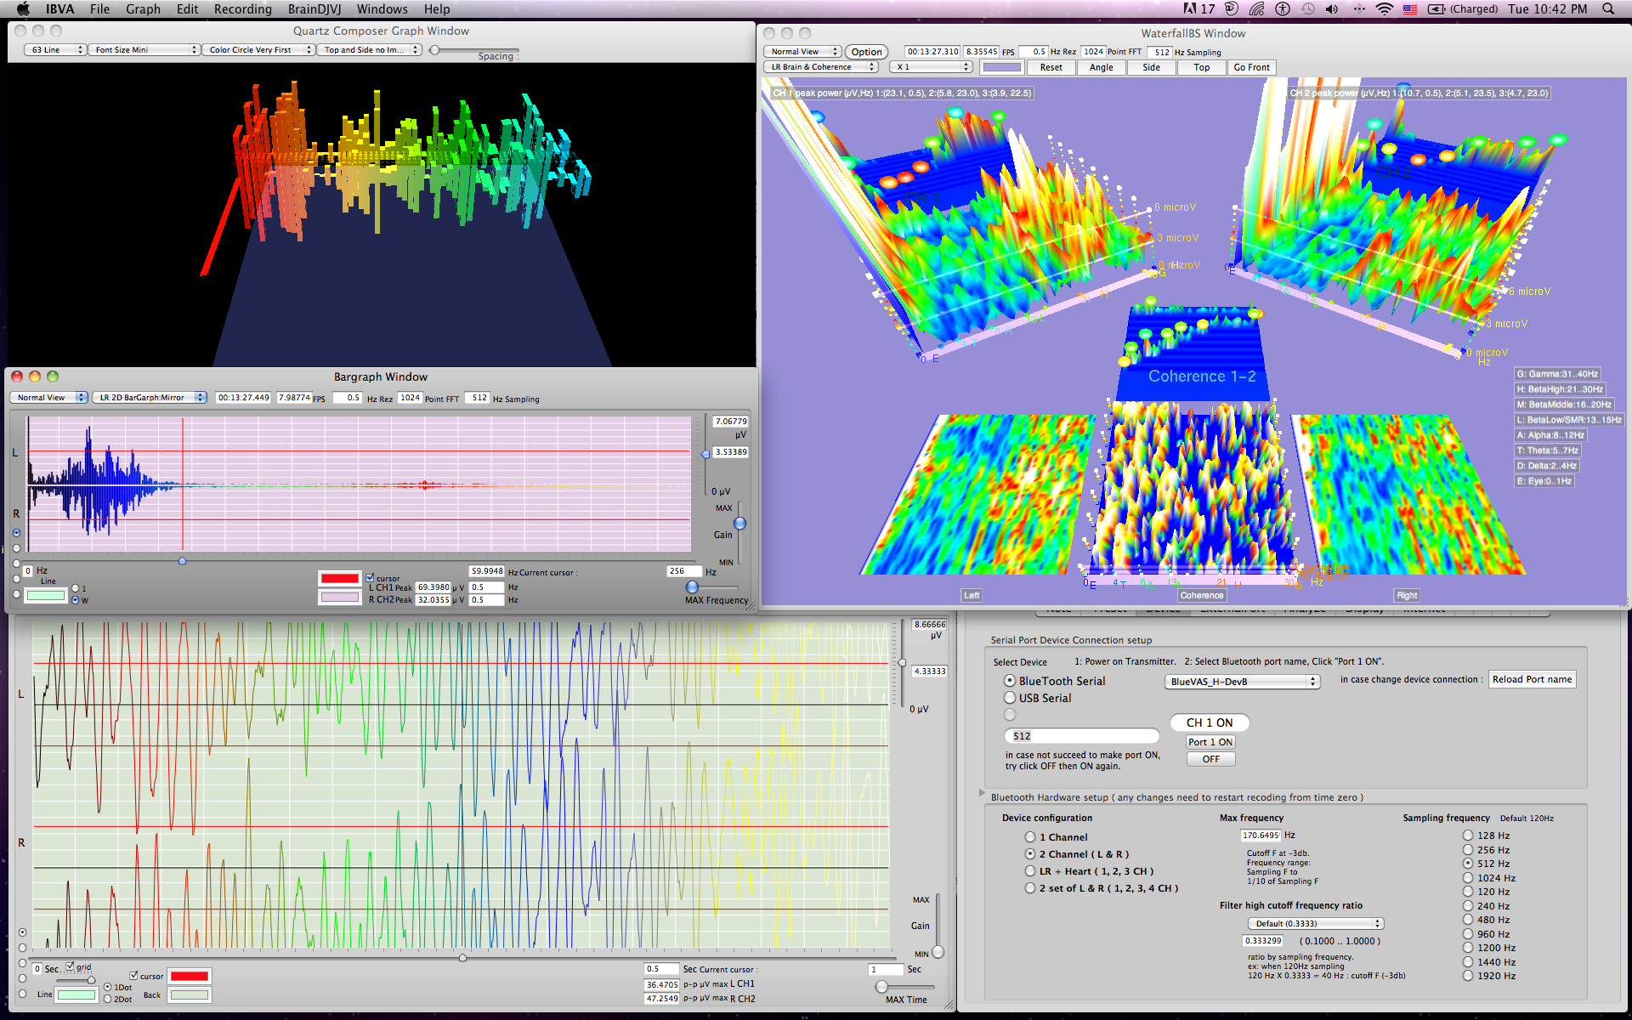Screen dimensions: 1632x1020
Task: Click the green Line color swatch in Bargraph
Action: (46, 596)
